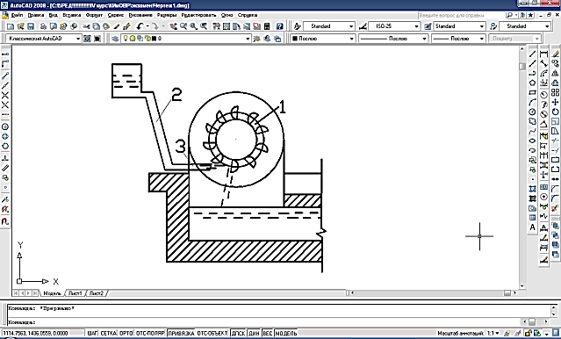Select the Rectangle drawing tool

pyautogui.click(x=533, y=92)
